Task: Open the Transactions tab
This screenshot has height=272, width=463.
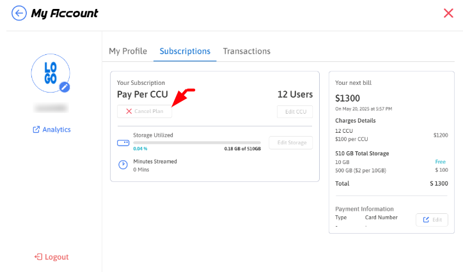Action: 246,51
